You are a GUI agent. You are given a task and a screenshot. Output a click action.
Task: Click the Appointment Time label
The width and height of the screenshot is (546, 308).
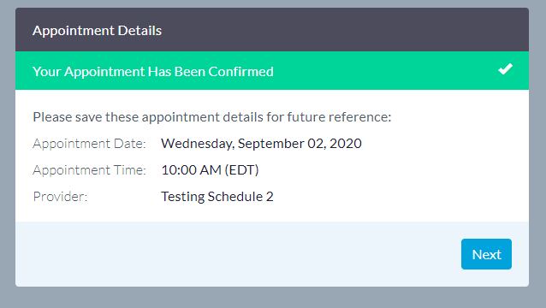point(89,170)
